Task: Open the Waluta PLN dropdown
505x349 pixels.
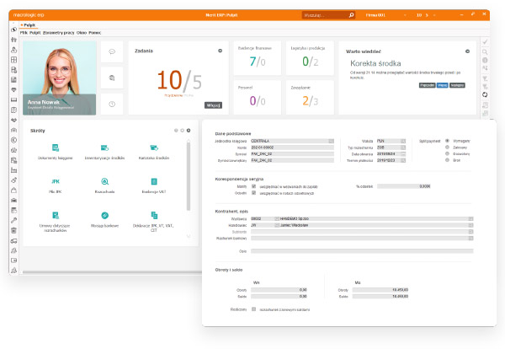Action: click(x=403, y=141)
